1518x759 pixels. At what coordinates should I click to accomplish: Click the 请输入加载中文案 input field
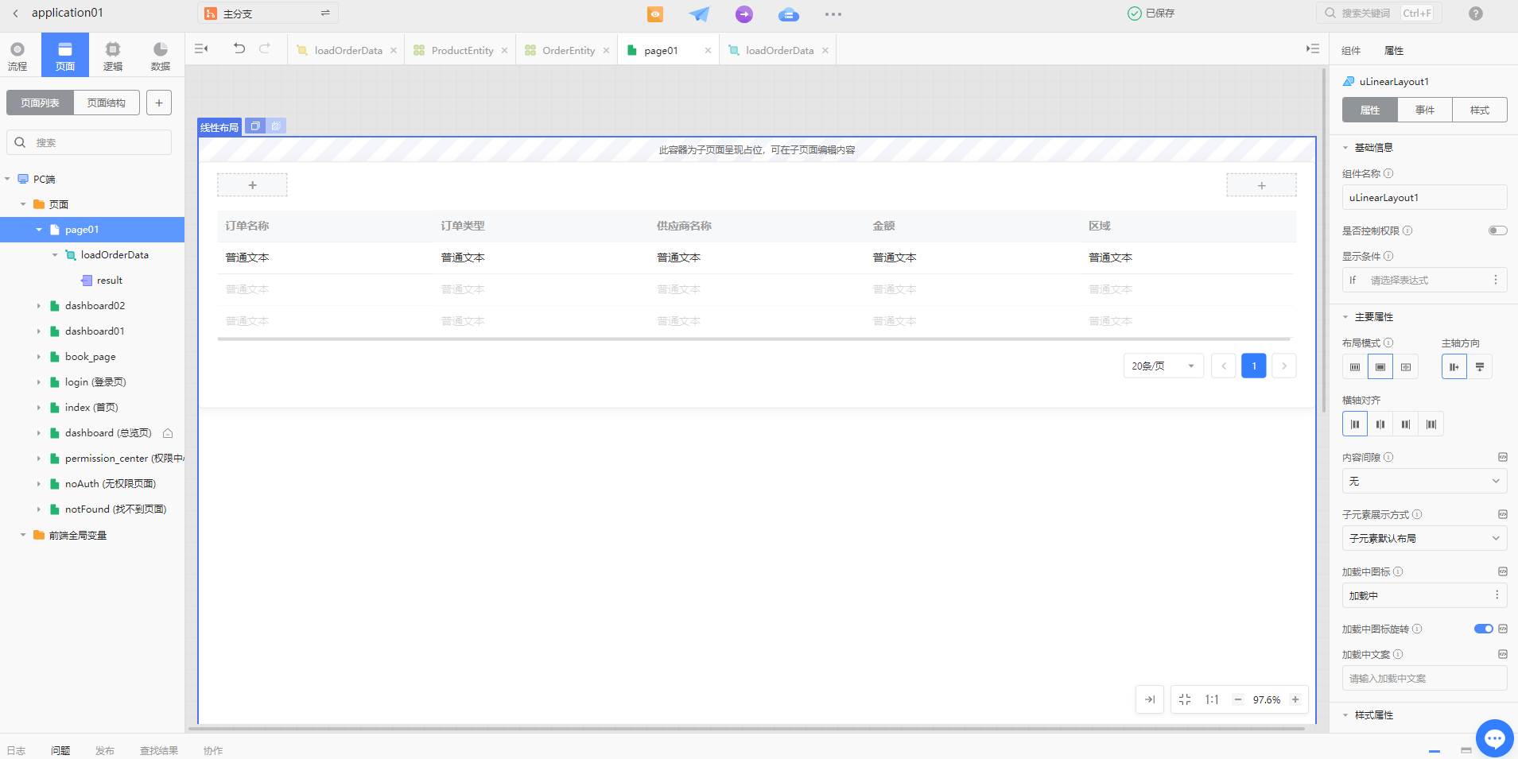coord(1424,678)
